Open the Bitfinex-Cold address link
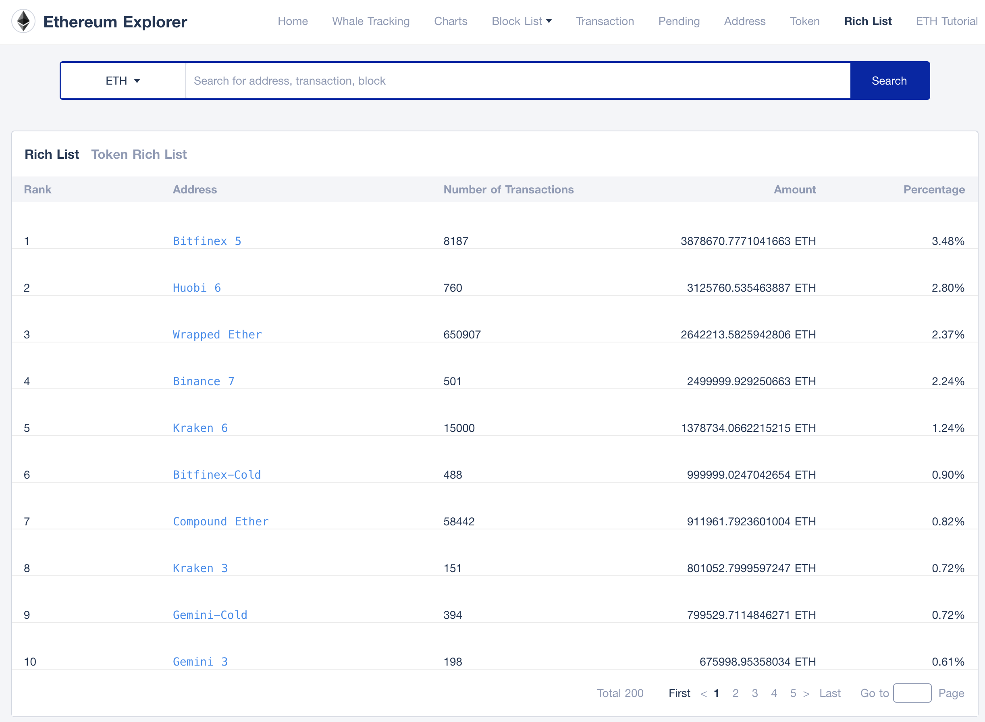 (x=217, y=475)
